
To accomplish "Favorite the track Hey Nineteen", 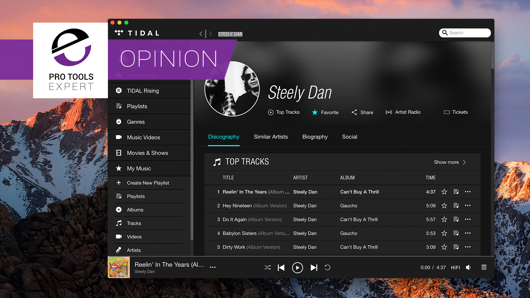I will [444, 205].
